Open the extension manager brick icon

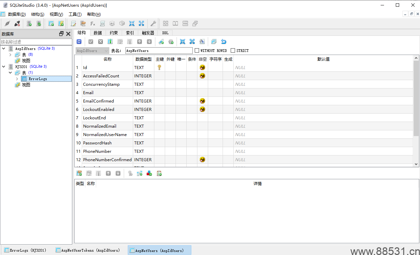coord(122,23)
